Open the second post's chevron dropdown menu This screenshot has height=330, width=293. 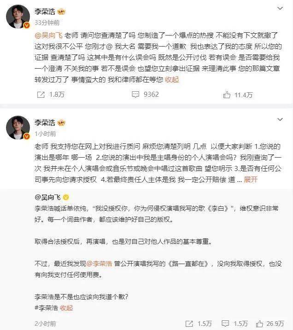[280, 119]
